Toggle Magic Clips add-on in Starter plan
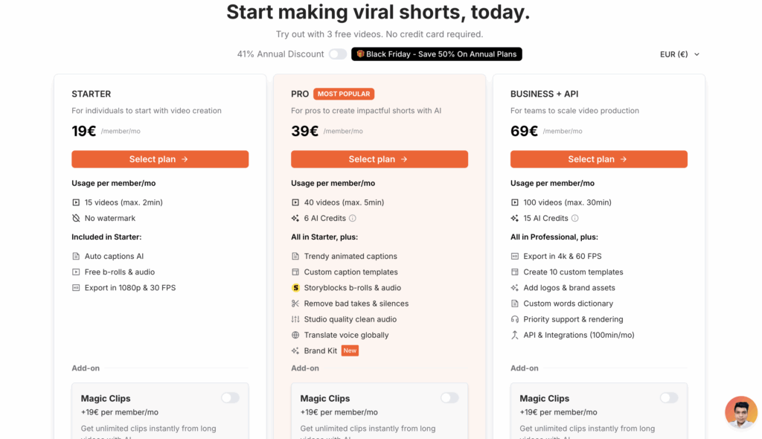Viewport: 762px width, 439px height. pyautogui.click(x=230, y=398)
